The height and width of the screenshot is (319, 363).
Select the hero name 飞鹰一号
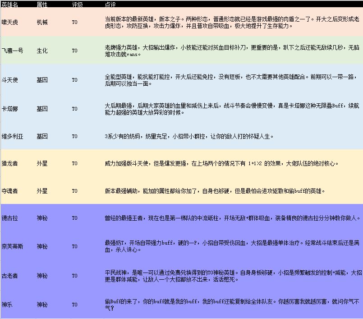tap(14, 51)
